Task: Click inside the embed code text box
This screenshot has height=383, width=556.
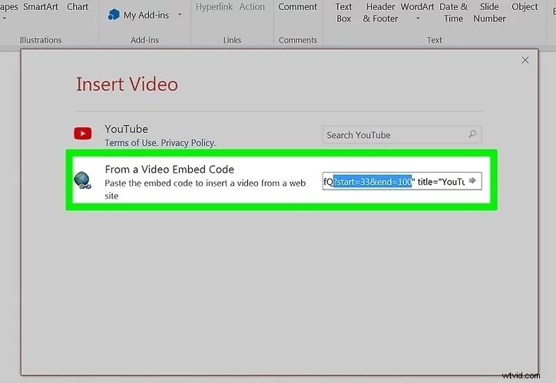Action: pos(402,181)
